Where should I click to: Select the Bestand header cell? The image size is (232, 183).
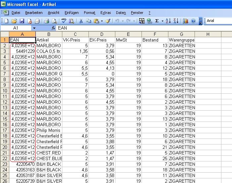(x=155, y=40)
